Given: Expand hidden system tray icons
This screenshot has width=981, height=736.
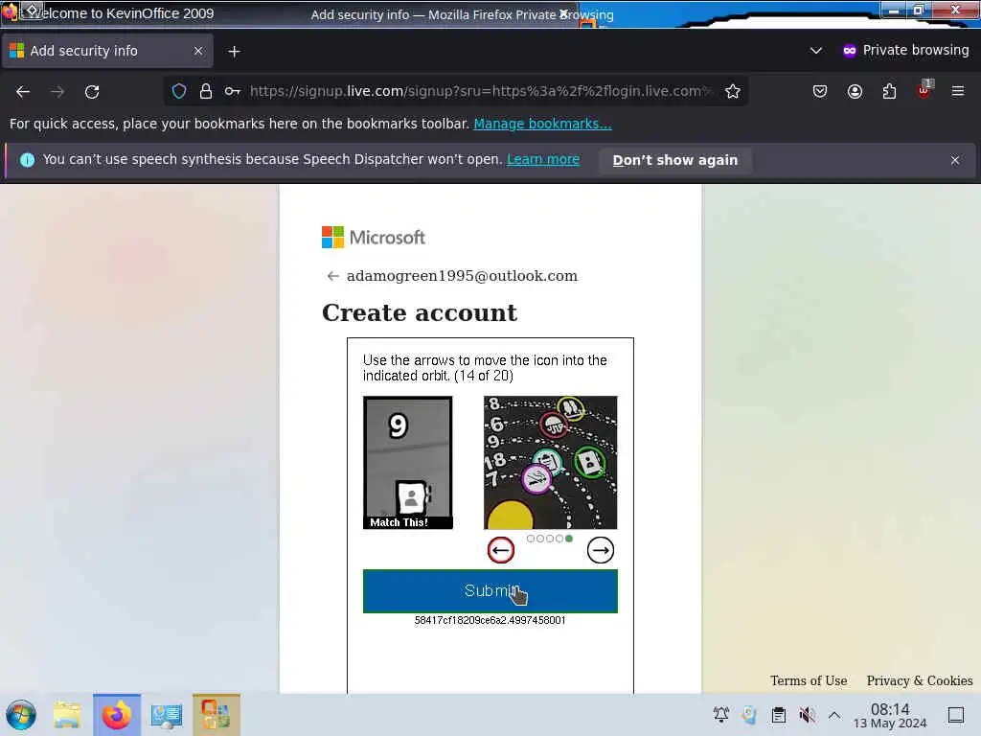Looking at the screenshot, I should pos(834,715).
